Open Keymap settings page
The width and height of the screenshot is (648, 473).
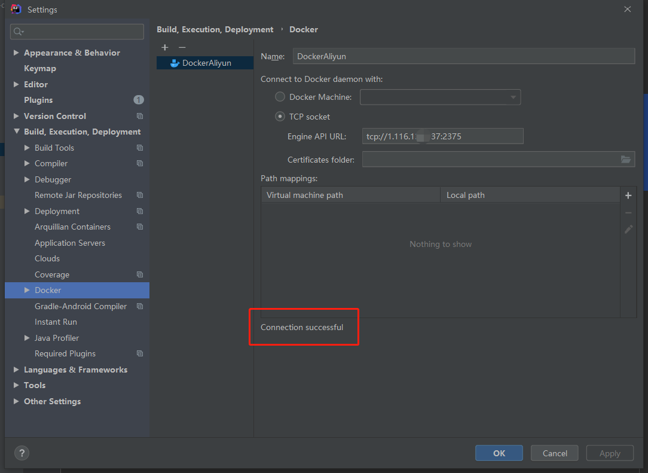(39, 69)
